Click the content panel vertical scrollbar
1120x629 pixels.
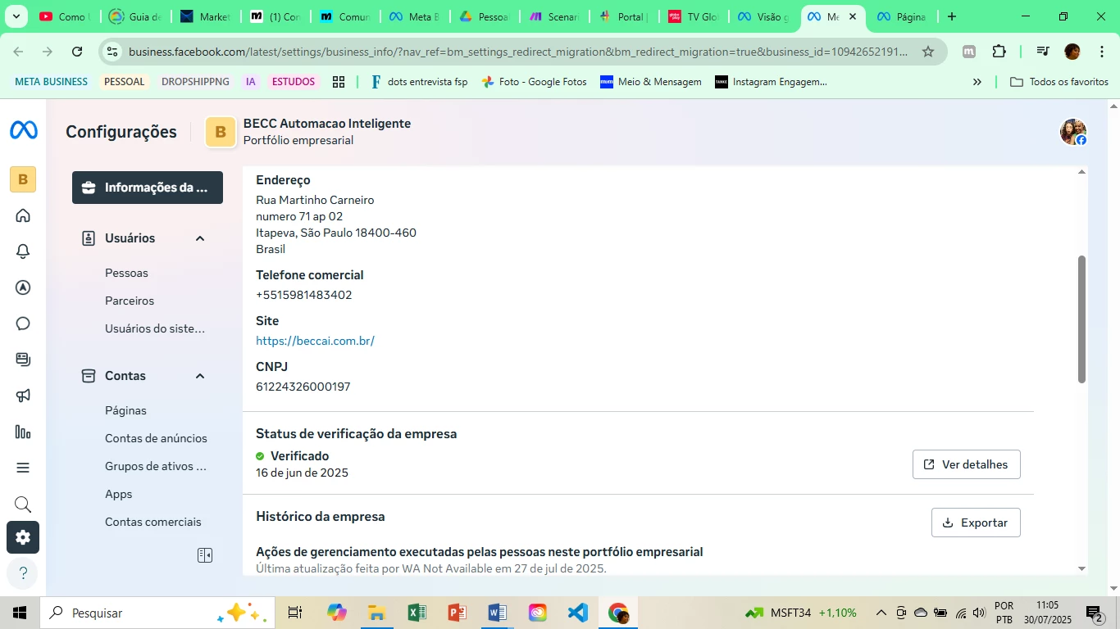pyautogui.click(x=1081, y=319)
